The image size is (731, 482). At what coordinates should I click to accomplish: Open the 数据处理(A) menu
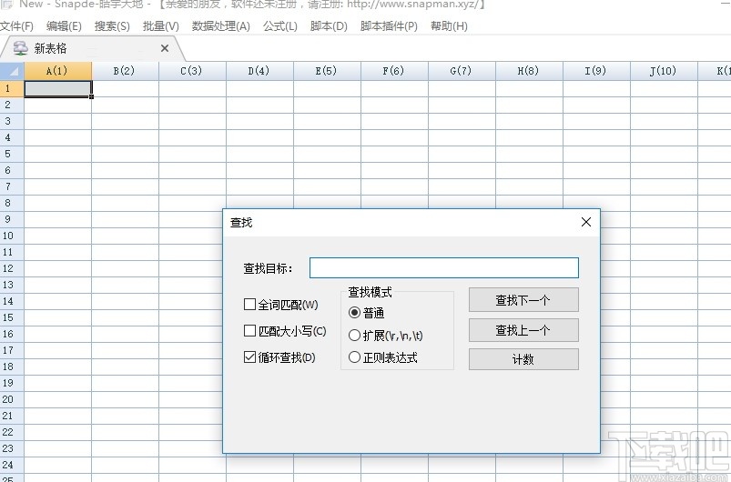pos(221,26)
